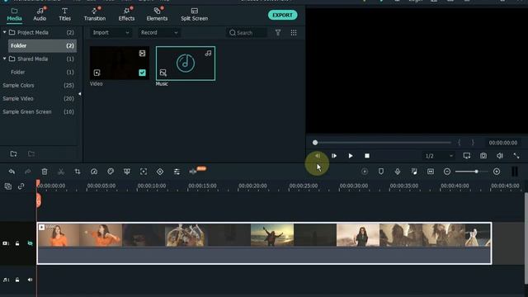Click the timeline zoom in plus icon

click(x=497, y=172)
